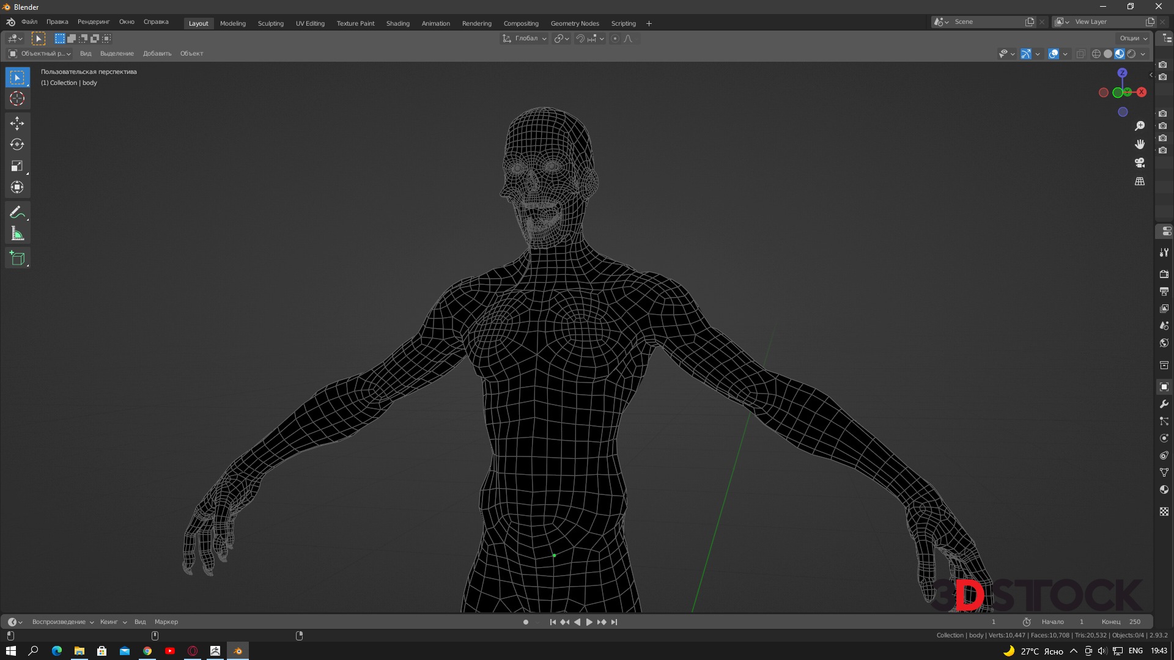Switch to the Sculpting workspace tab
The width and height of the screenshot is (1174, 660).
(x=270, y=23)
